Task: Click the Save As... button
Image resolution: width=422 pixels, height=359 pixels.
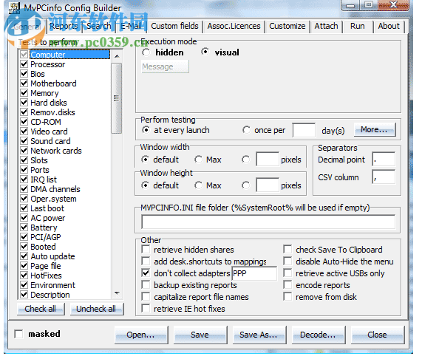Action: tap(259, 335)
